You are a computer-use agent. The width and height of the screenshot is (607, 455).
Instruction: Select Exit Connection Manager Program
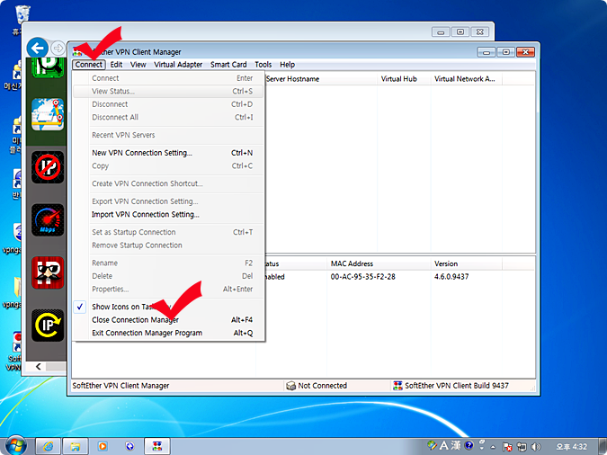(x=169, y=333)
